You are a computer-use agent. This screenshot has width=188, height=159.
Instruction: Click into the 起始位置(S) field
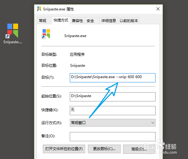[x=113, y=97]
